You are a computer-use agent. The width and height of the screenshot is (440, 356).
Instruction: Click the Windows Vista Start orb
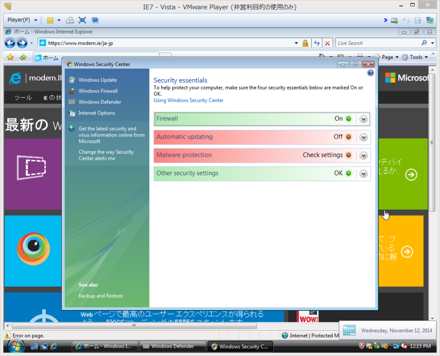pyautogui.click(x=15, y=346)
